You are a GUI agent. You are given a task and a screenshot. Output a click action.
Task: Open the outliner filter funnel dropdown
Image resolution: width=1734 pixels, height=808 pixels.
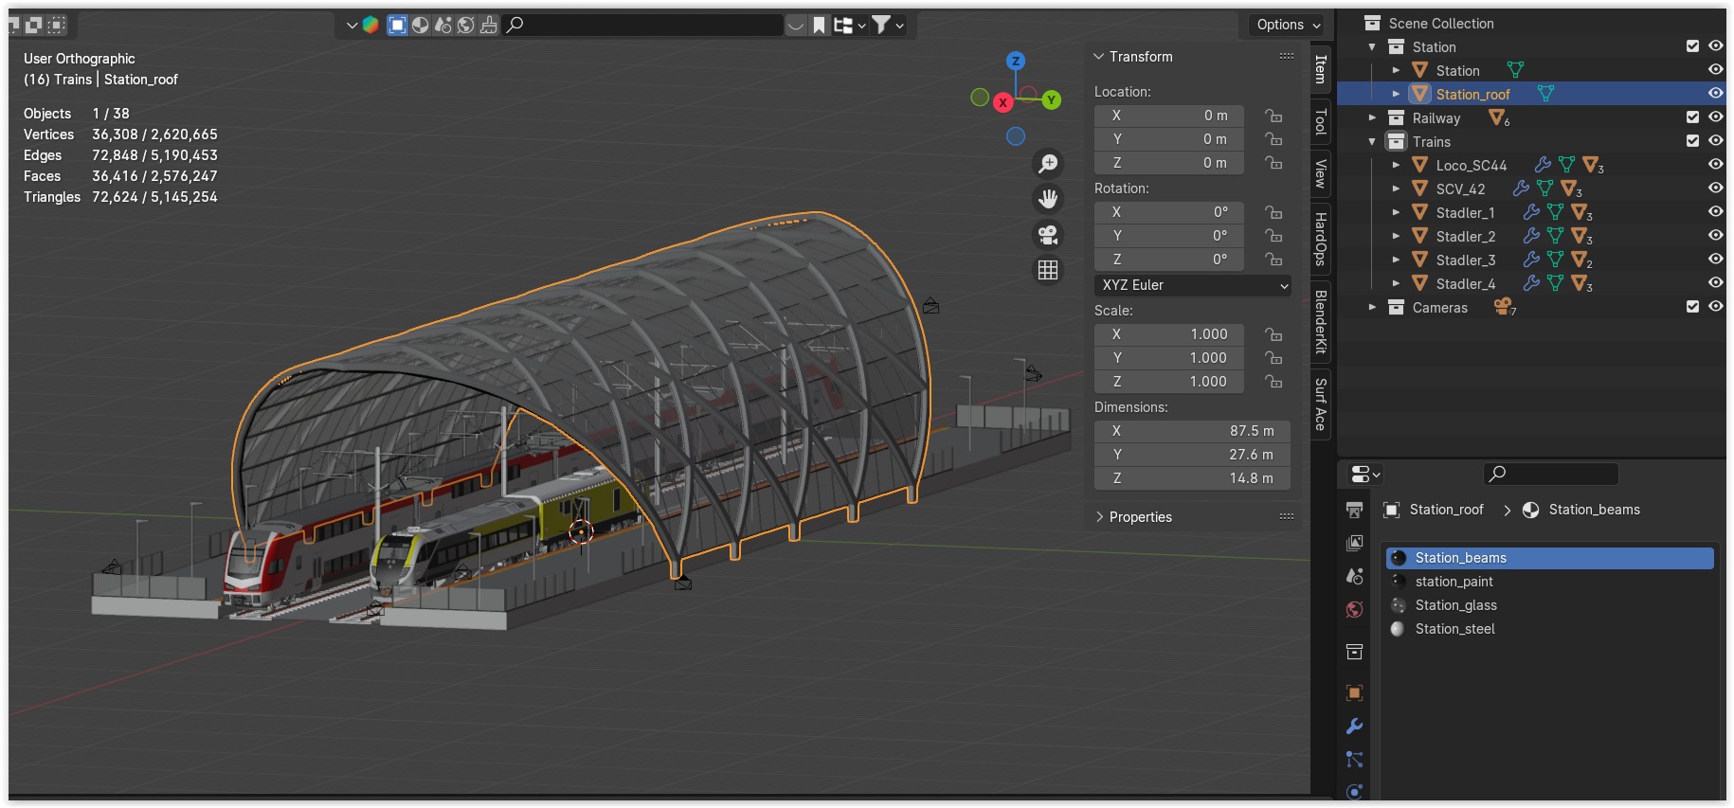888,26
